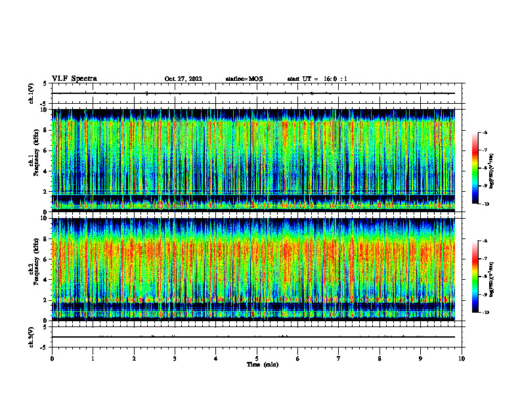Image resolution: width=520 pixels, height=402 pixels.
Task: Click the ch.1 color bar "log(PSD)" label
Action: click(492, 171)
